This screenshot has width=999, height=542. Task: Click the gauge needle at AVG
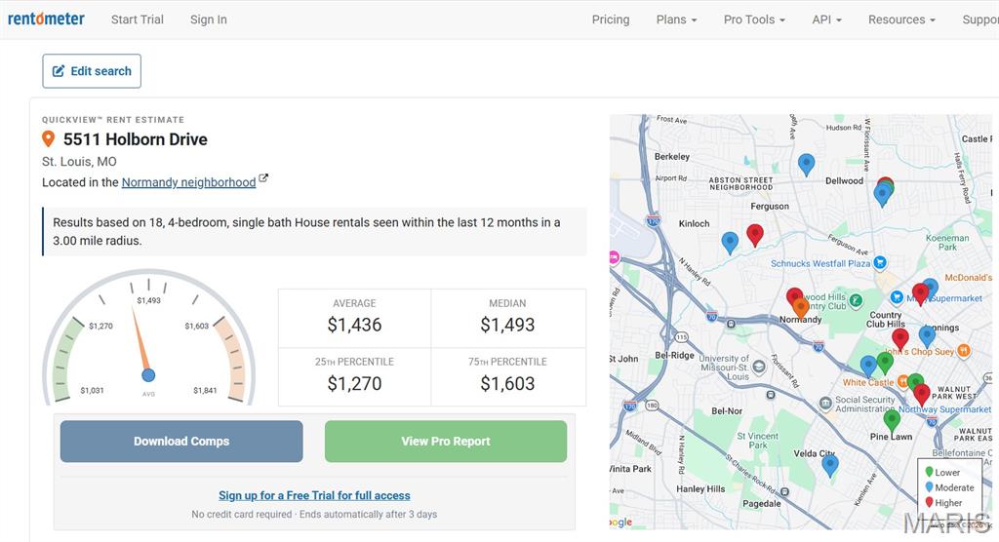(x=140, y=342)
